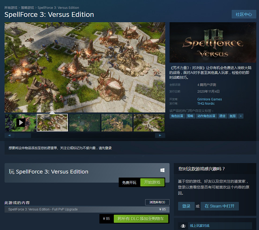
Task: Select the 角色扮演 tag
Action: tap(177, 116)
